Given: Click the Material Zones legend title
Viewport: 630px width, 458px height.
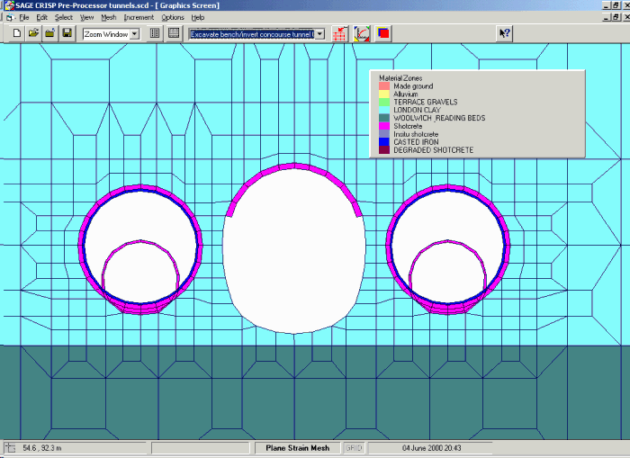Looking at the screenshot, I should coord(400,78).
